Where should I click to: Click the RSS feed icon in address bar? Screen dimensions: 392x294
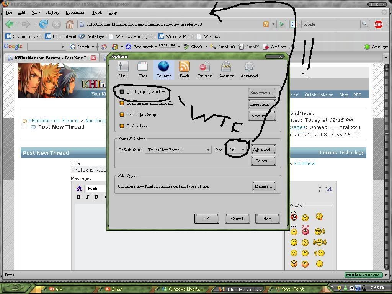tap(266, 24)
